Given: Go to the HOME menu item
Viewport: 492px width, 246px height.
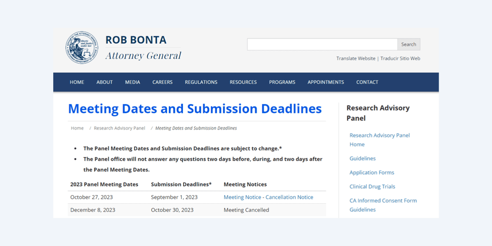Looking at the screenshot, I should pos(77,82).
